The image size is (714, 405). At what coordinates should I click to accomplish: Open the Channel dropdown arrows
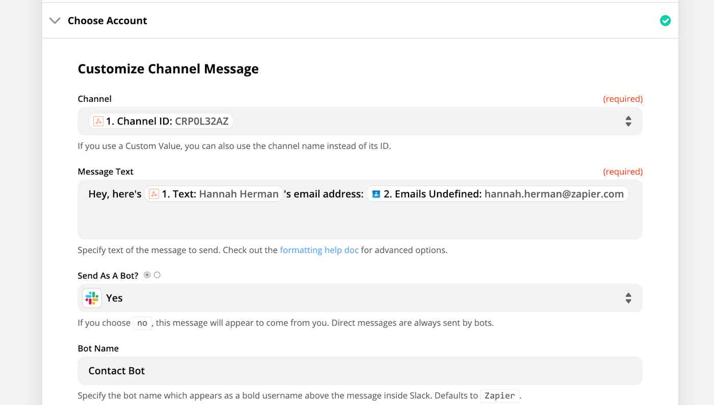point(628,121)
